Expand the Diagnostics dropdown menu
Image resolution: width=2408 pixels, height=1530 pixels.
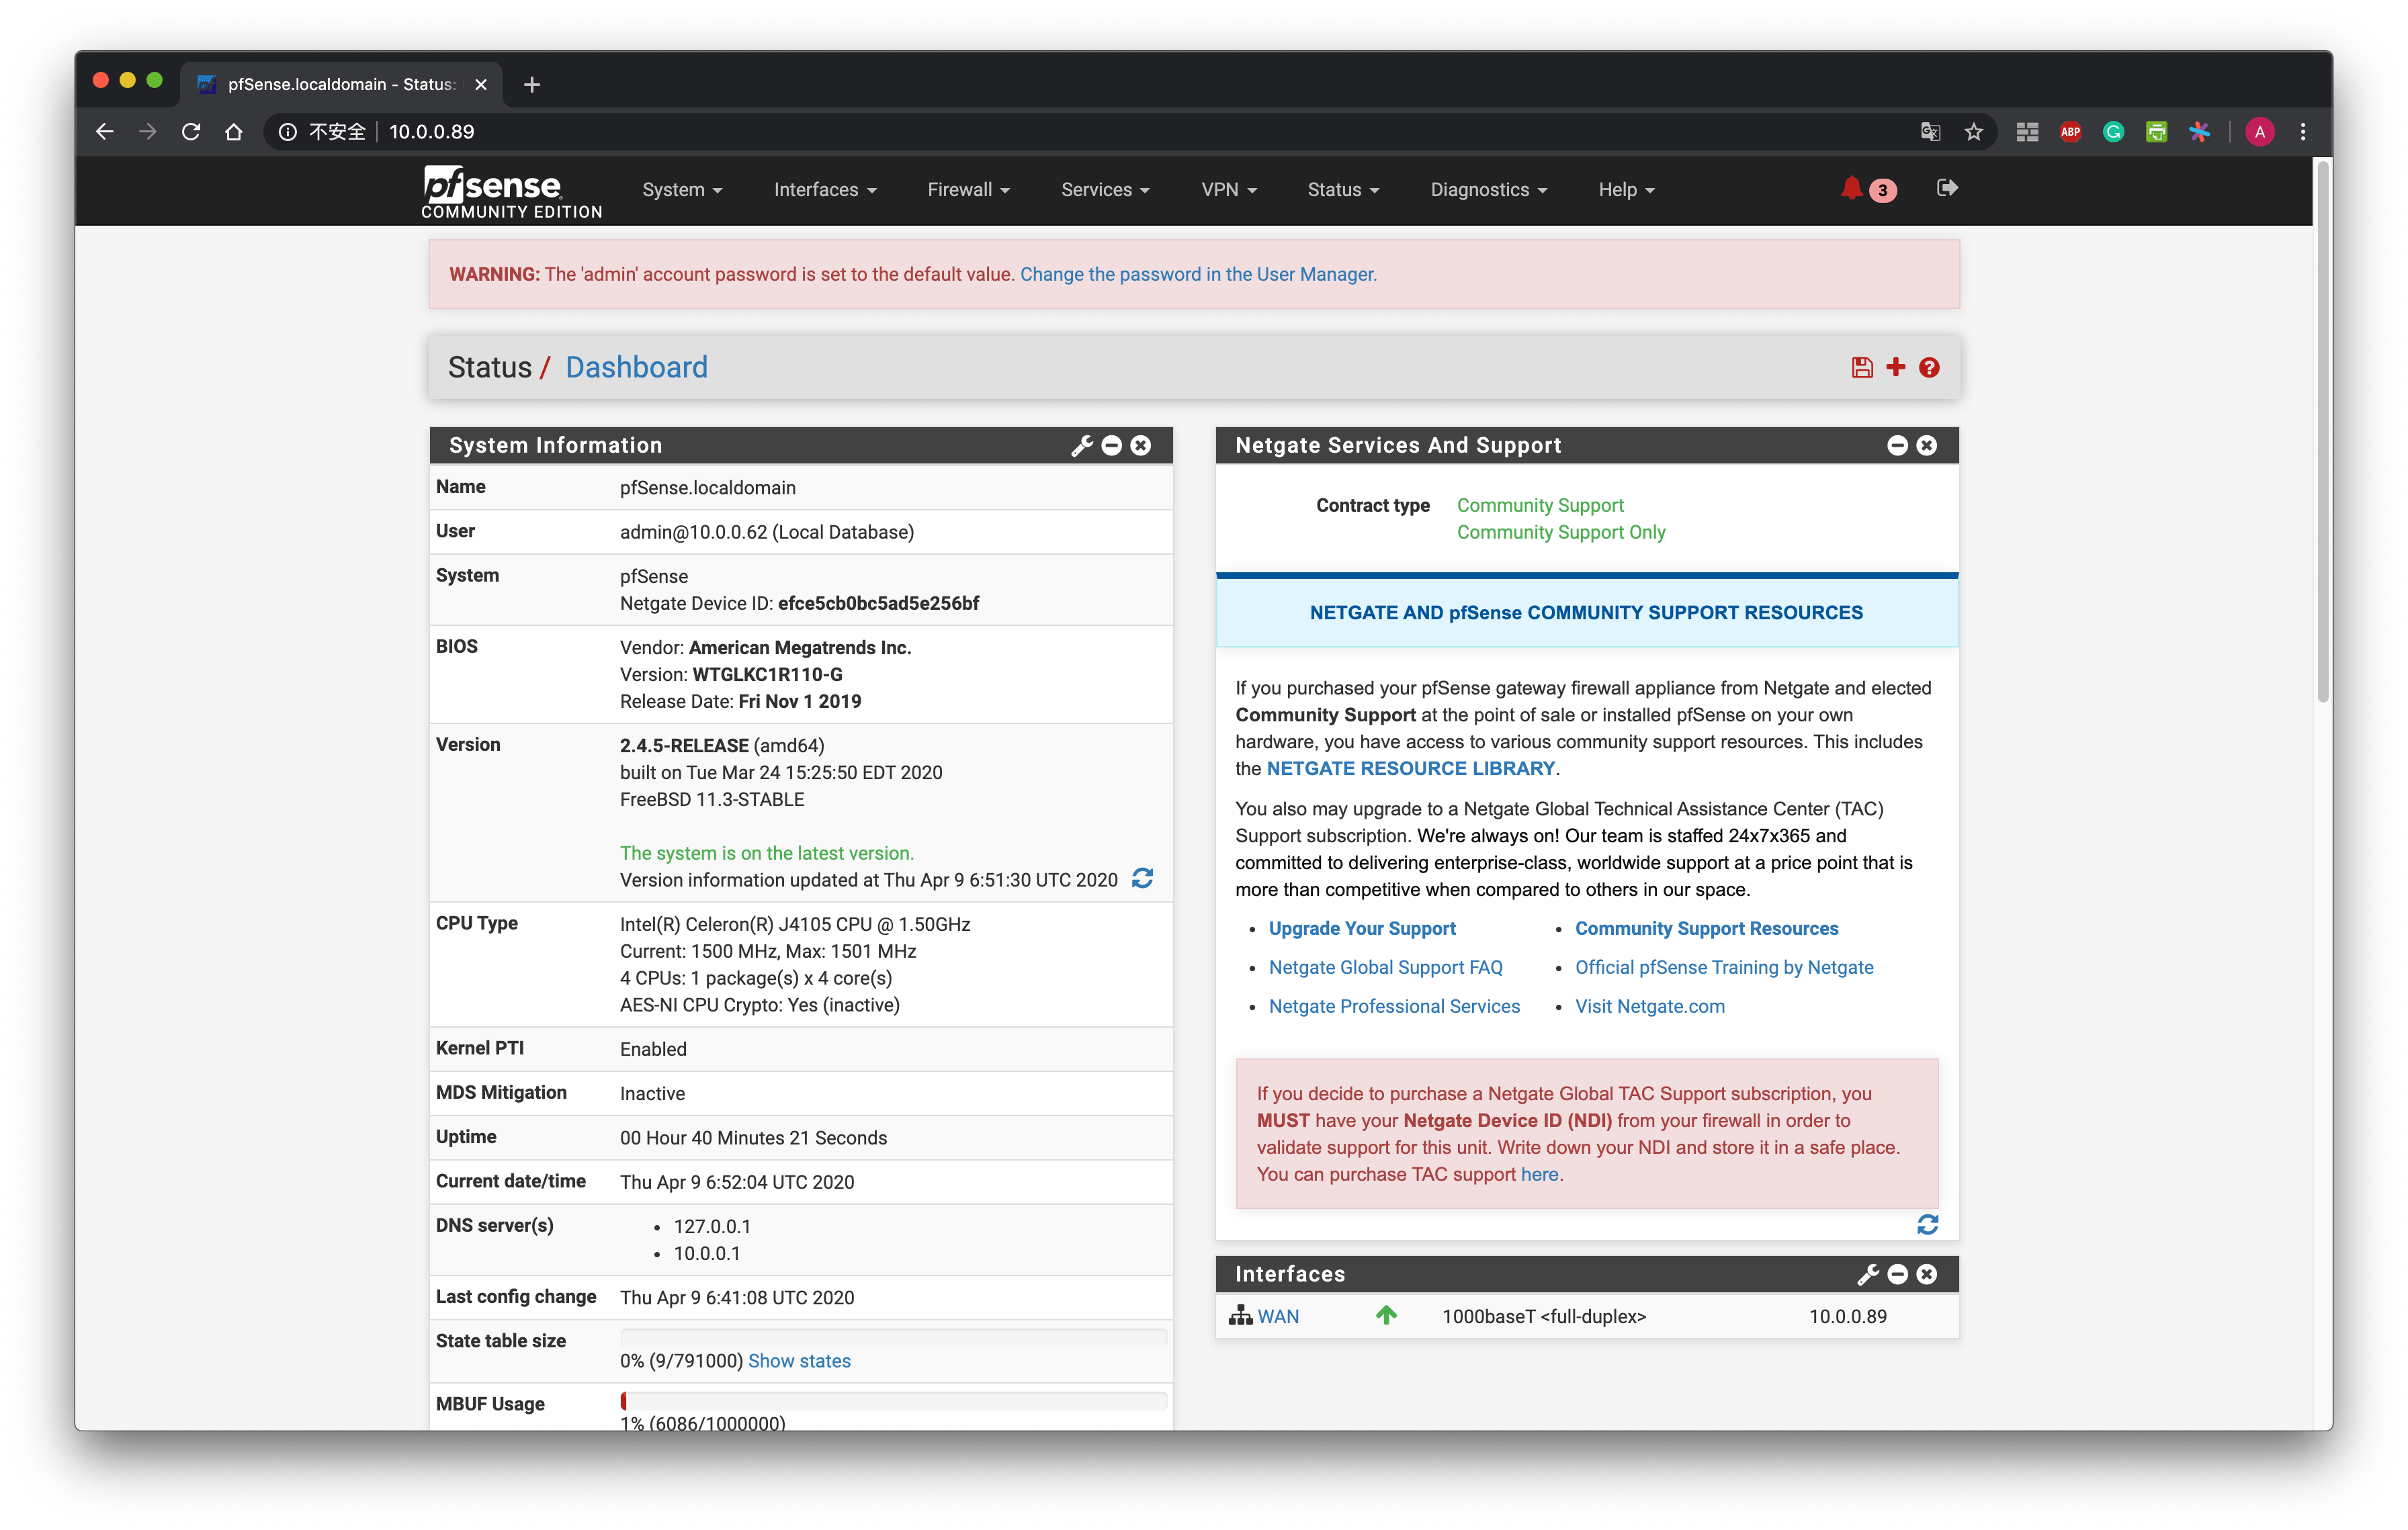pos(1488,190)
